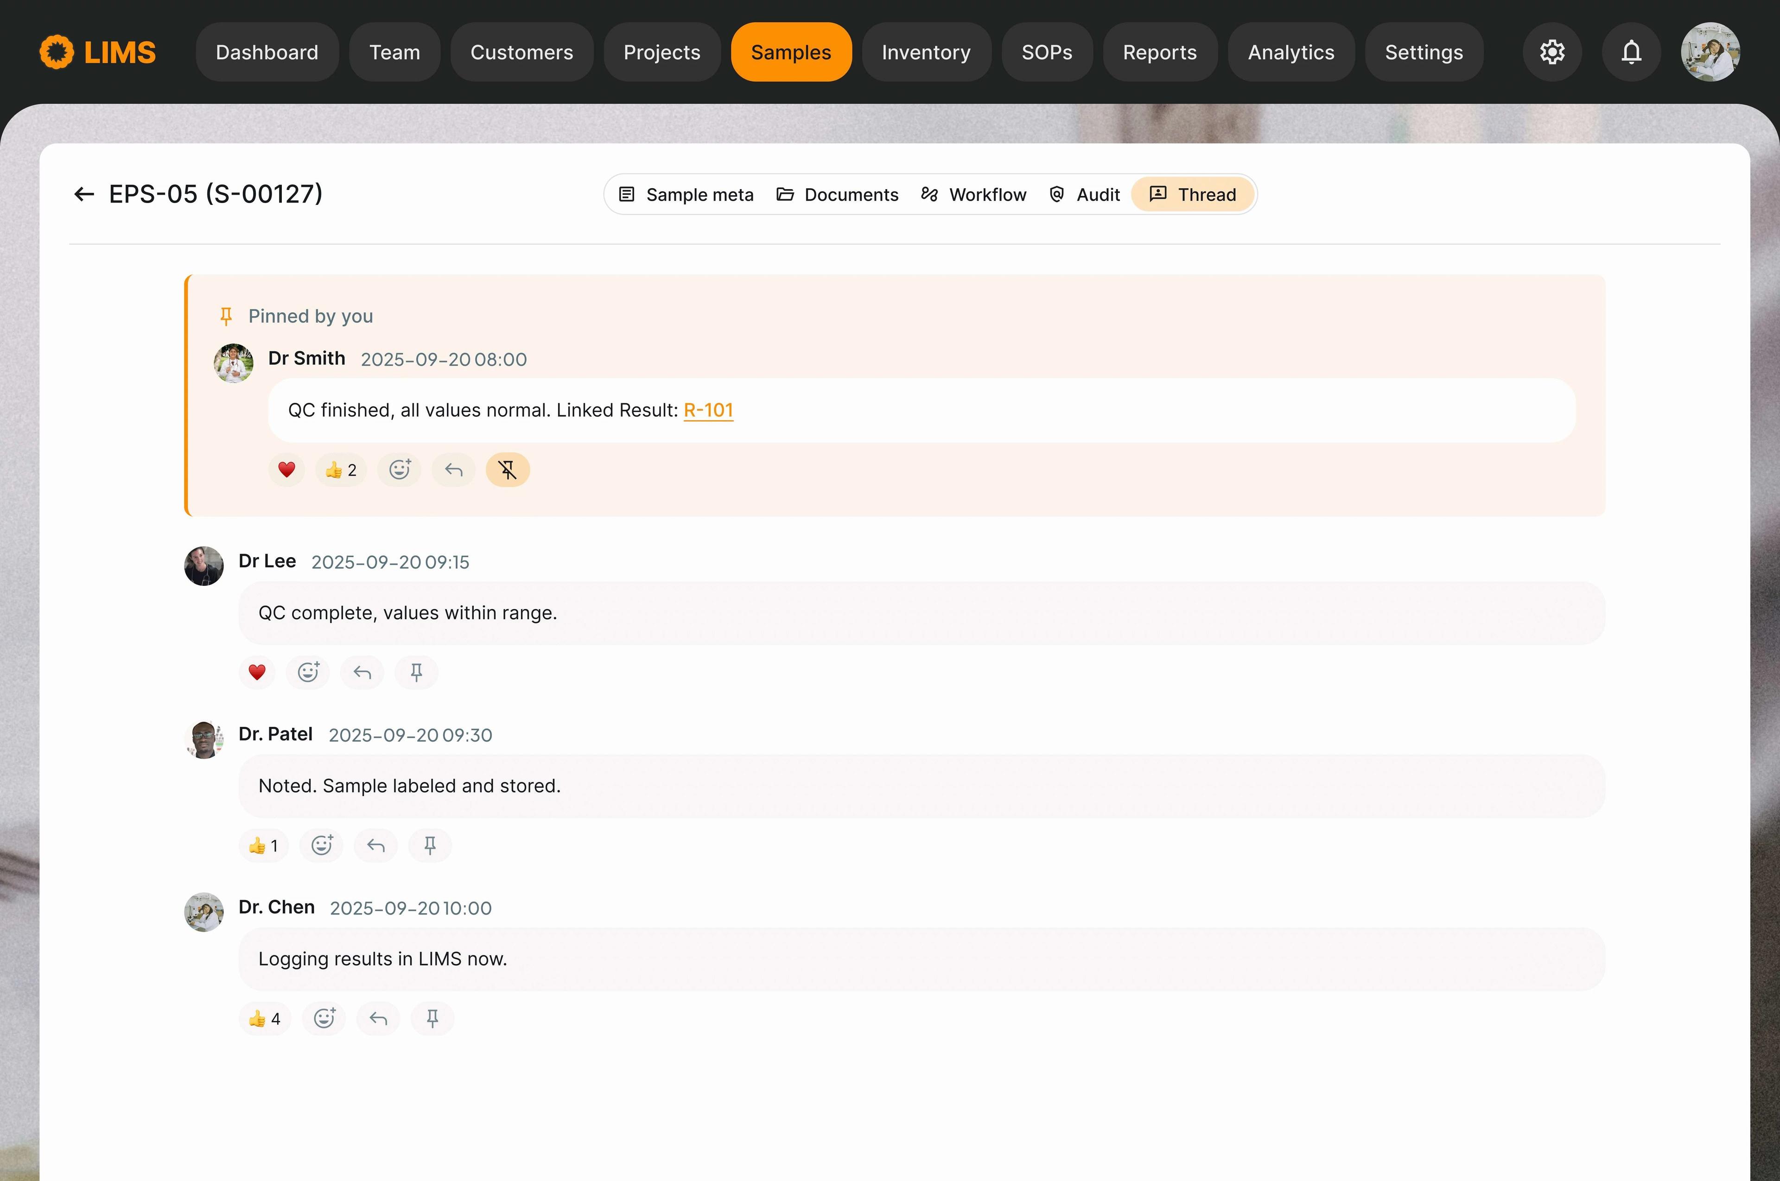The height and width of the screenshot is (1181, 1780).
Task: Reply to Dr. Chen's message
Action: point(378,1018)
